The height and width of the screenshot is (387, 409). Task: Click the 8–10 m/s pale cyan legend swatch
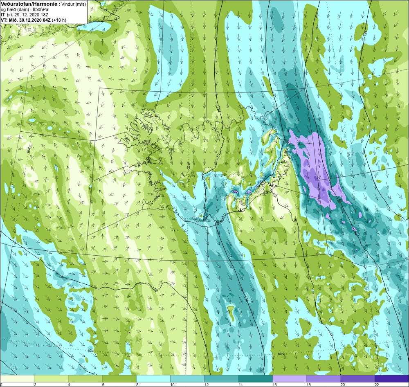(153, 378)
